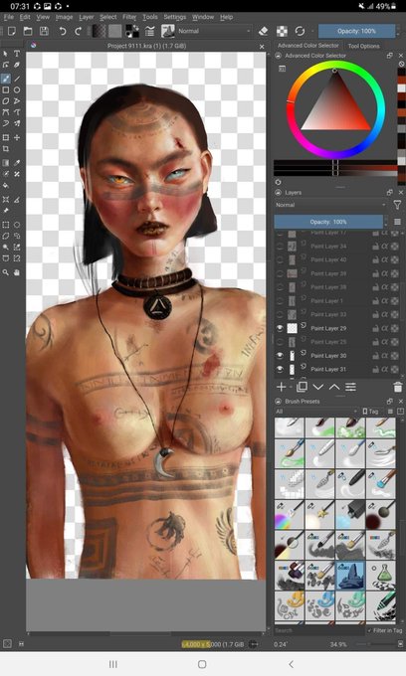Move layer down with arrow
Image resolution: width=406 pixels, height=676 pixels.
click(x=318, y=387)
